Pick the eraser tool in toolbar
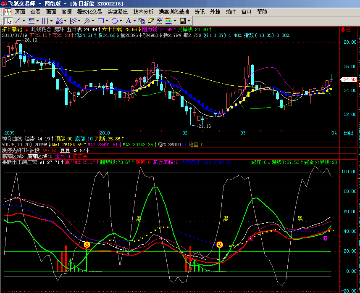 (x=151, y=21)
